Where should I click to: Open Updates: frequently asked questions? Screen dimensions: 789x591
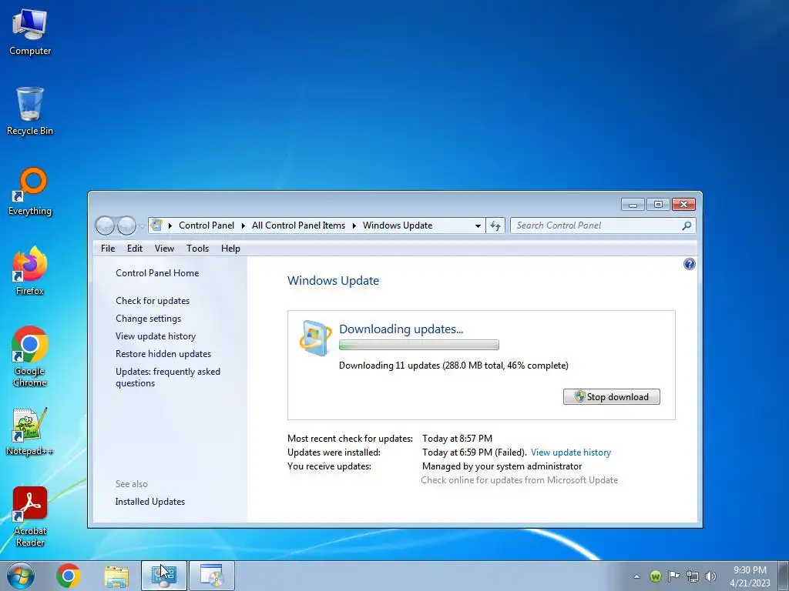167,377
